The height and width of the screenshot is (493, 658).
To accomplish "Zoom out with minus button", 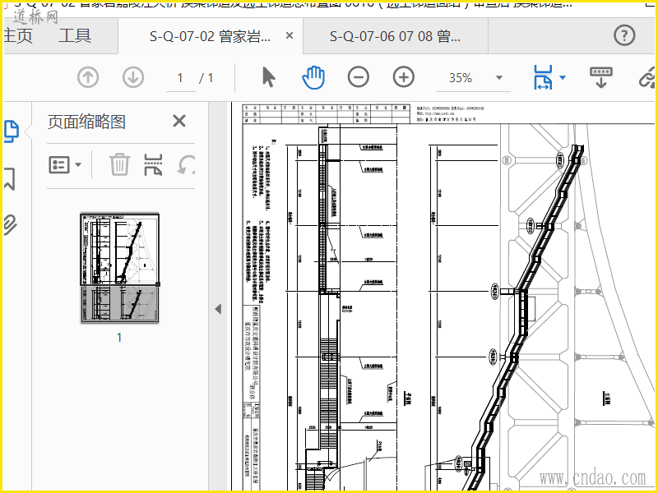I will [x=359, y=77].
